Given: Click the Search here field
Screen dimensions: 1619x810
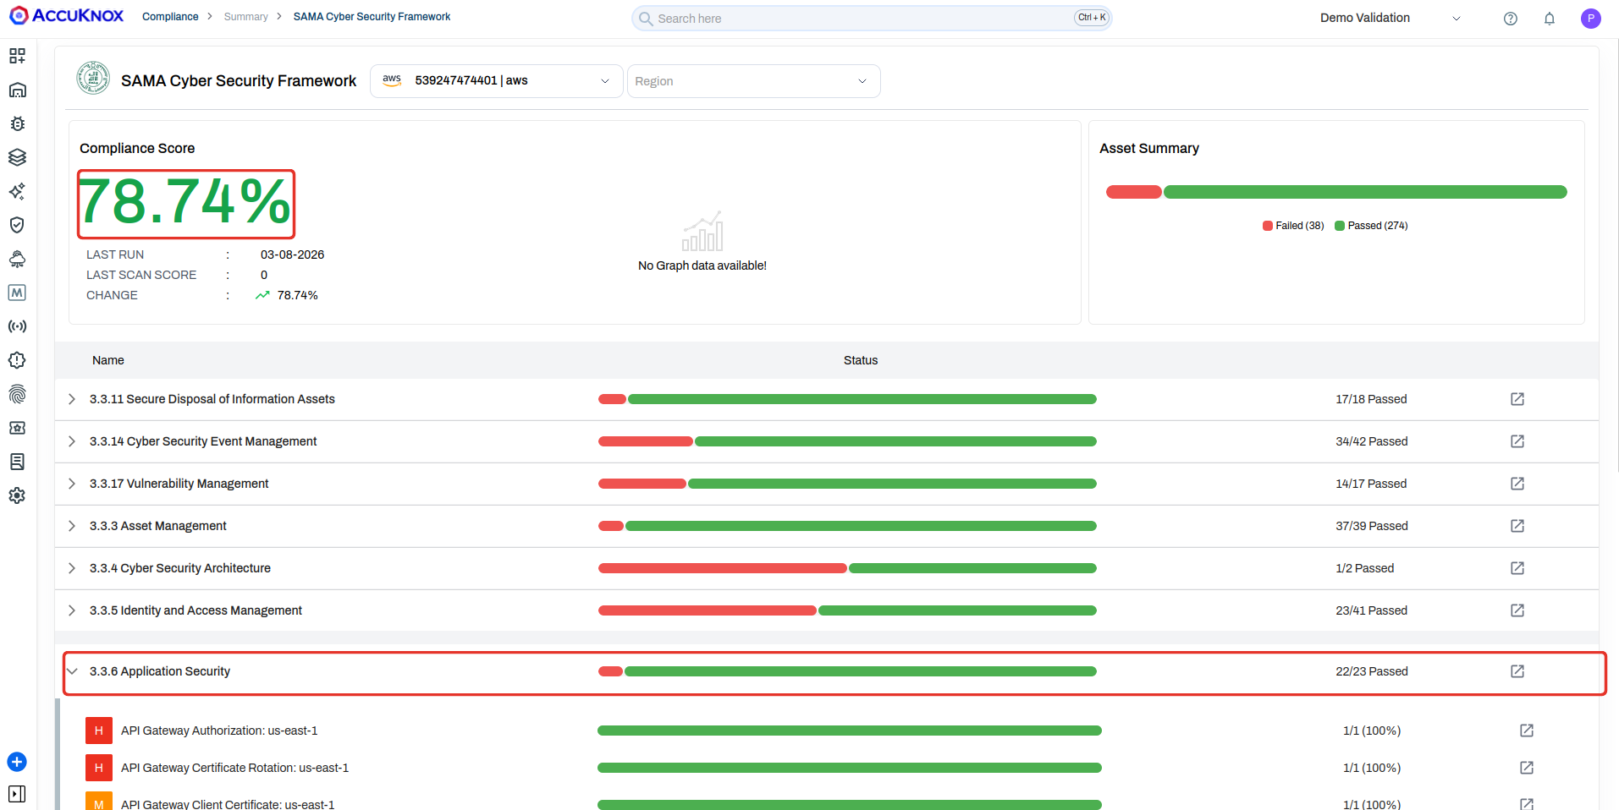Looking at the screenshot, I should pos(872,18).
